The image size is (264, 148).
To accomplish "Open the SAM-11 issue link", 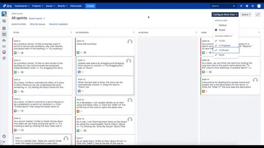I will [82, 60].
